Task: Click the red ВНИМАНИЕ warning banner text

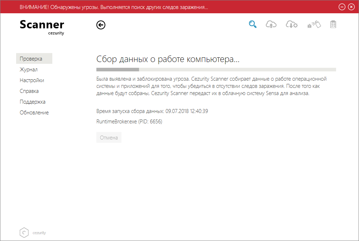Action: 114,7
